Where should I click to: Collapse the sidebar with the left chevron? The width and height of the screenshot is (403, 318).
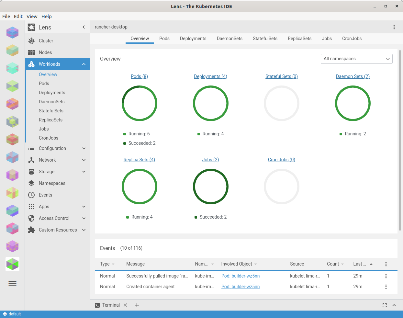coord(84,27)
